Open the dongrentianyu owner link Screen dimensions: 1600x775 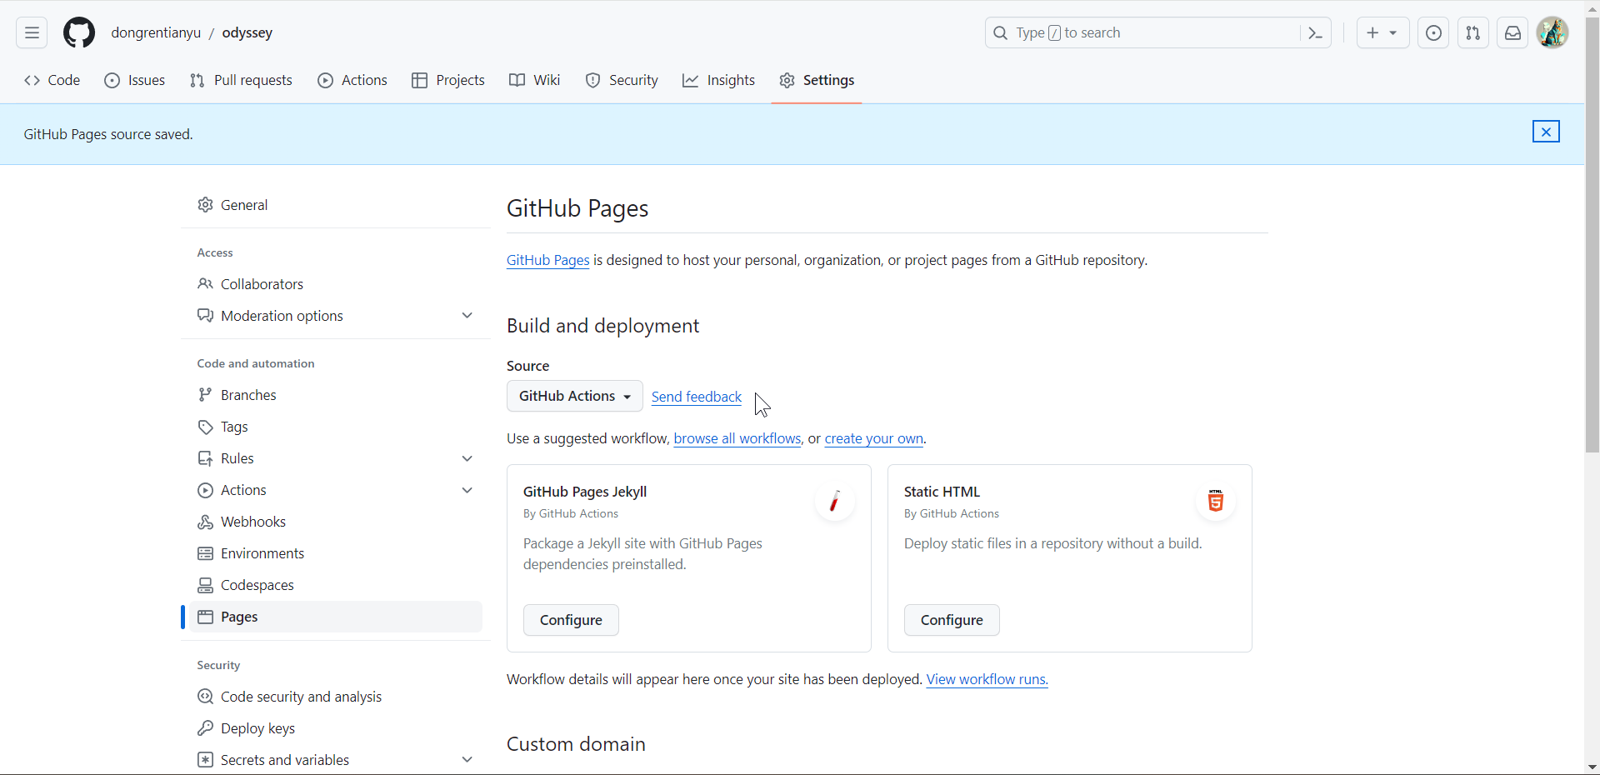pyautogui.click(x=156, y=32)
